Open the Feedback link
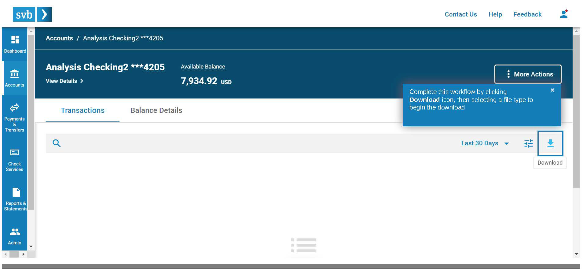The height and width of the screenshot is (271, 583). (x=527, y=14)
